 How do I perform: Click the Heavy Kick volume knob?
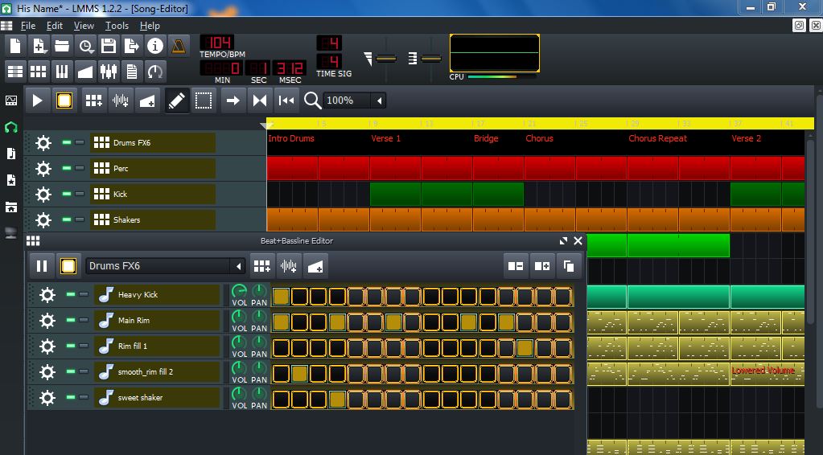click(239, 291)
